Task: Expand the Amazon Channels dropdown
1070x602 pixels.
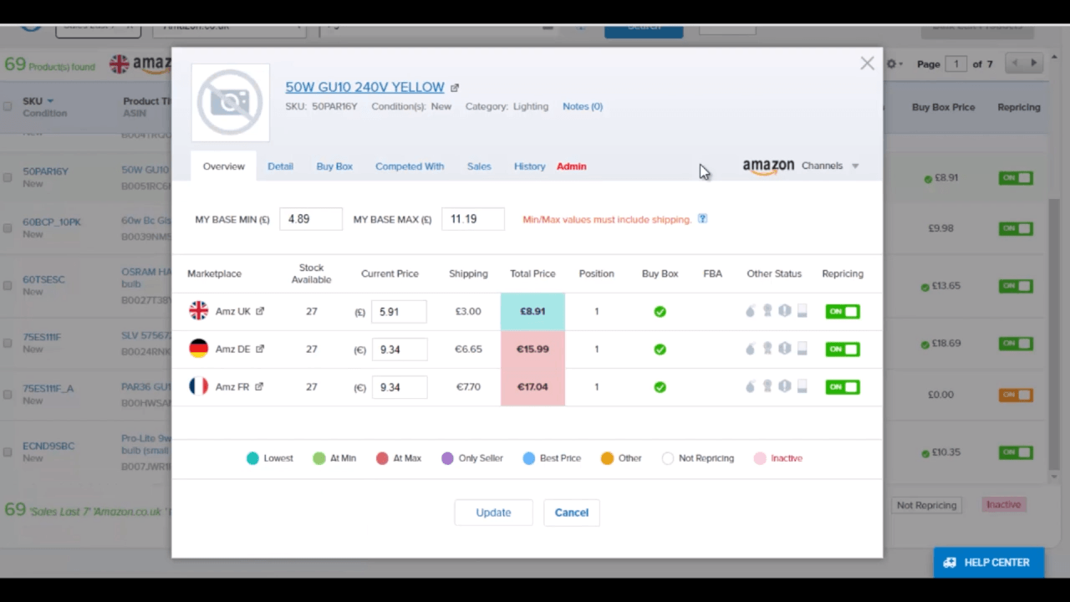Action: pyautogui.click(x=855, y=166)
